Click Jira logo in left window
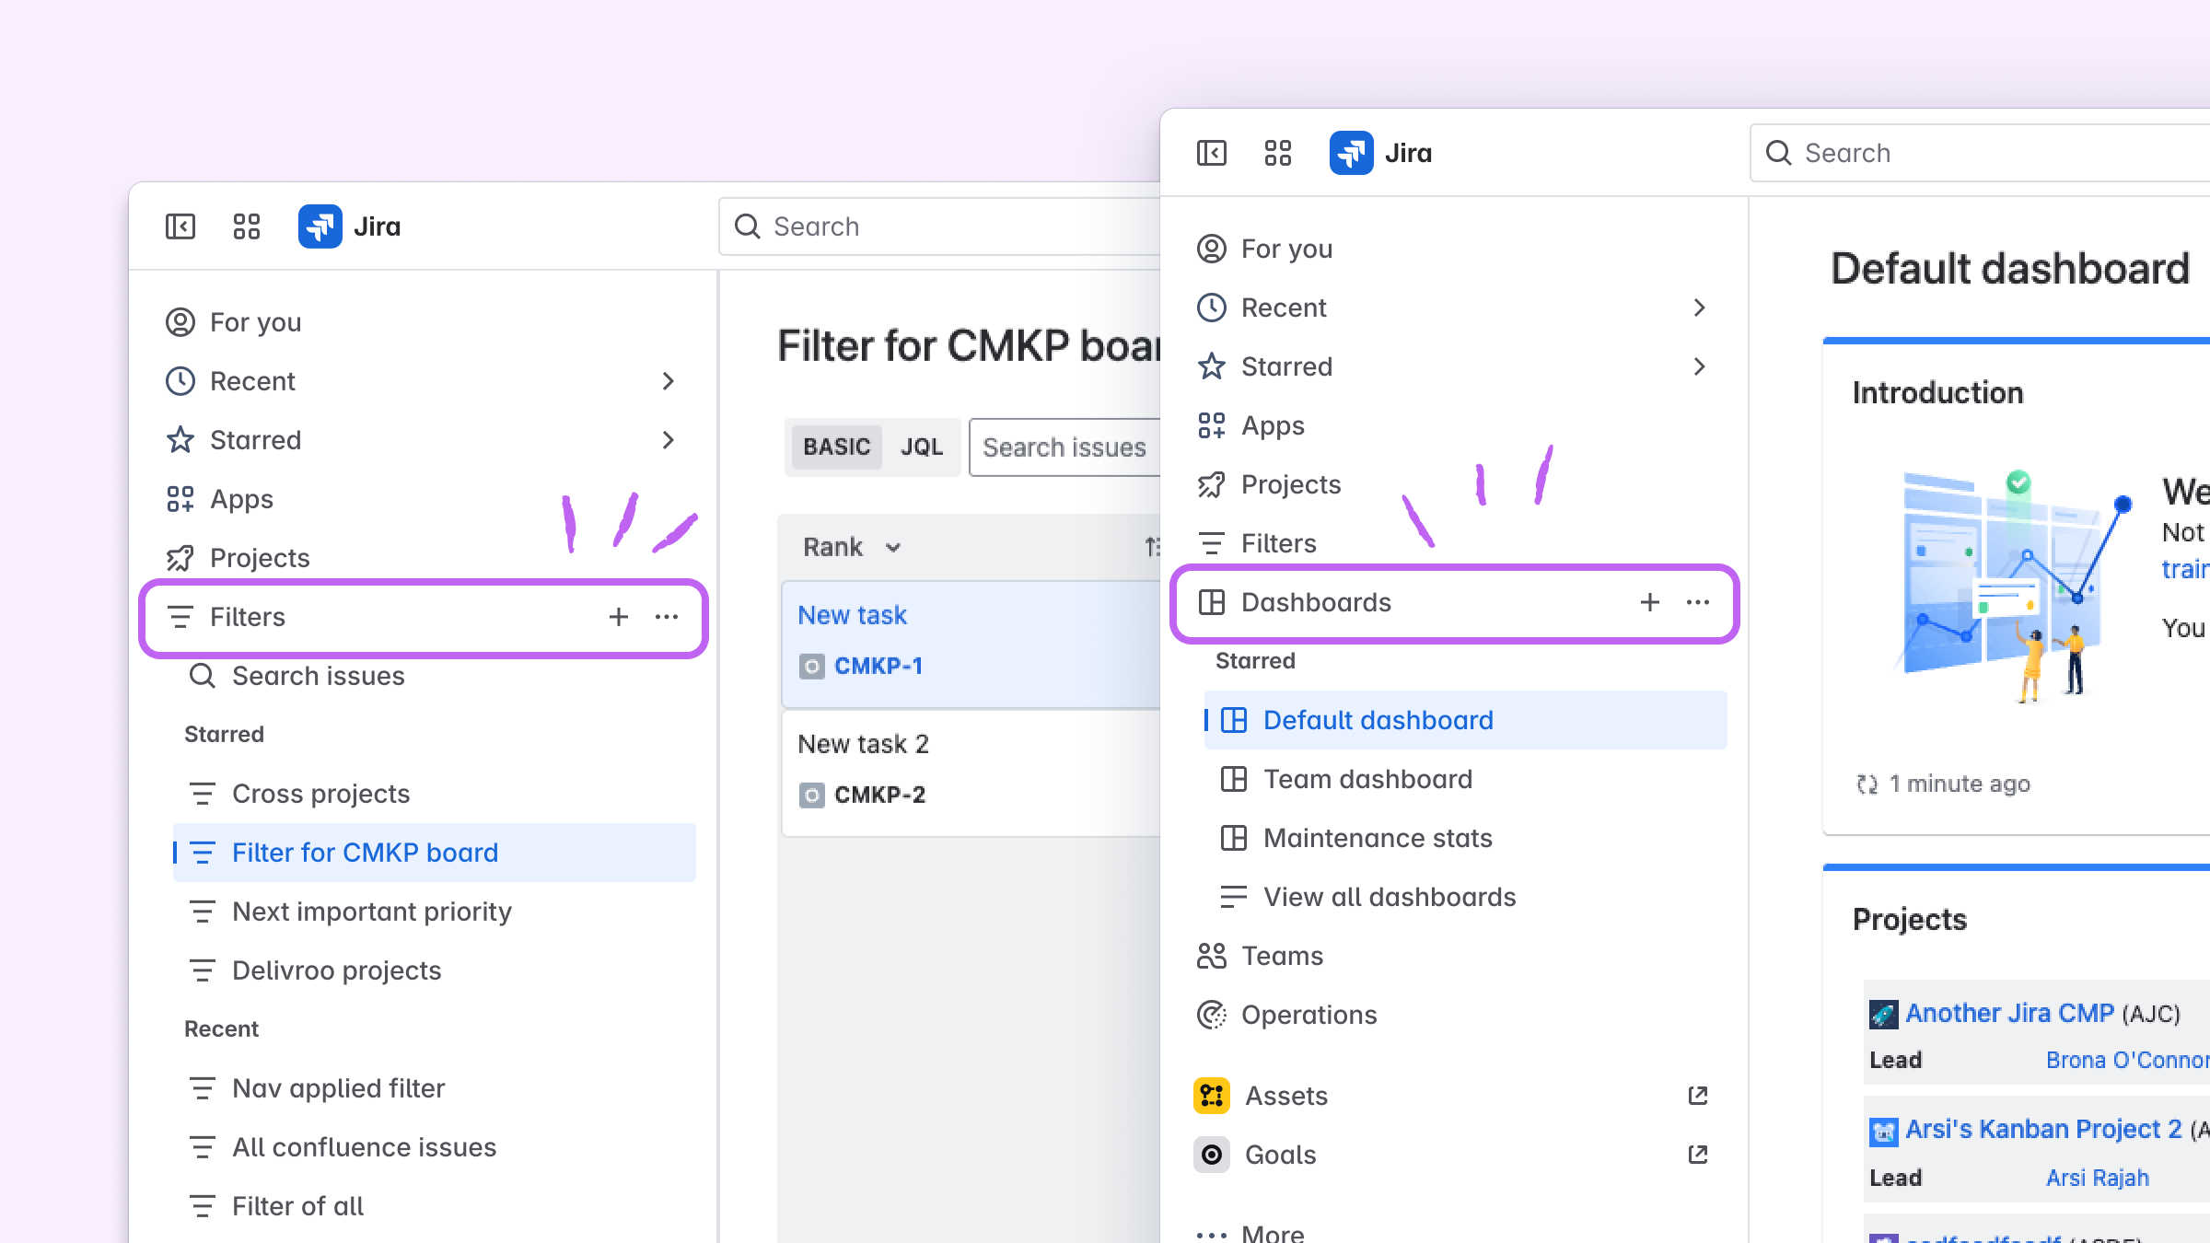2210x1243 pixels. pos(320,227)
